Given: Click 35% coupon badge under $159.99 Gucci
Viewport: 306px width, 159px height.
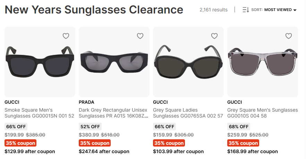Looking at the screenshot, I should (169, 143).
